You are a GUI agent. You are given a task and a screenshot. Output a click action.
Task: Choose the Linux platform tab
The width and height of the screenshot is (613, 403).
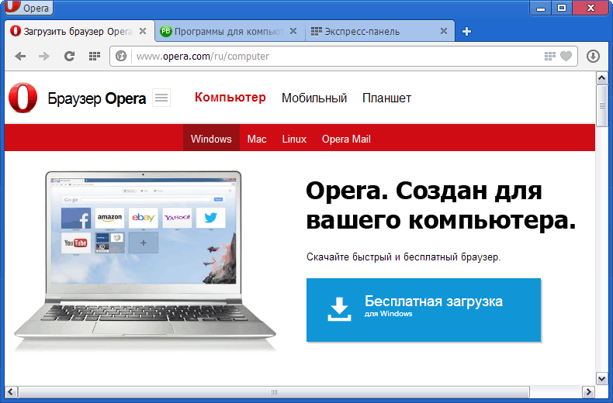click(294, 139)
